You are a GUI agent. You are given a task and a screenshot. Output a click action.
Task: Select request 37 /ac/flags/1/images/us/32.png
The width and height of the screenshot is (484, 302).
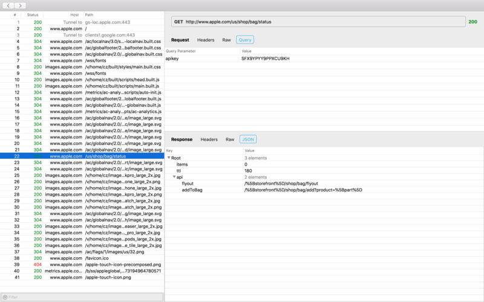[x=82, y=252]
